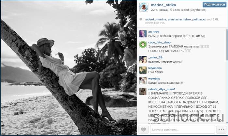The height and width of the screenshot is (136, 228).
Task: Open anastasiachebro liker profile link
Action: [x=179, y=19]
